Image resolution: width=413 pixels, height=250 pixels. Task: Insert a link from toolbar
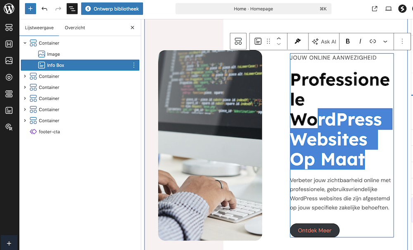(x=373, y=41)
